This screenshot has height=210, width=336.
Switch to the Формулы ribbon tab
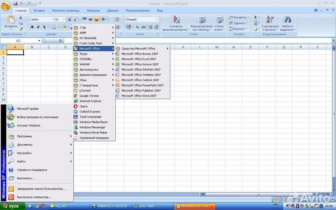coord(93,10)
